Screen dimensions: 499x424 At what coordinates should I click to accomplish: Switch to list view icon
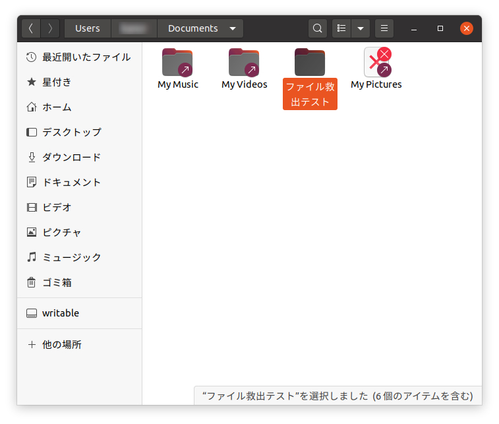(341, 28)
